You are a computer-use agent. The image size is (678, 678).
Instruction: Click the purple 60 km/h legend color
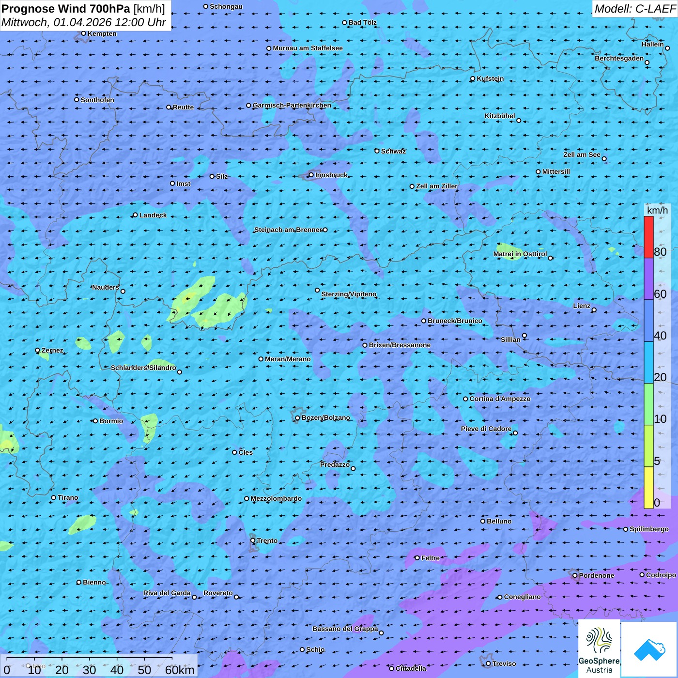coord(648,279)
